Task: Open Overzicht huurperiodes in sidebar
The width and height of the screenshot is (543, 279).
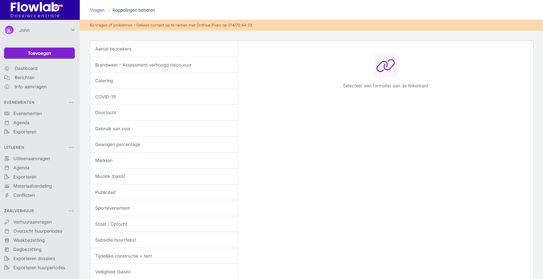Action: coord(38,231)
